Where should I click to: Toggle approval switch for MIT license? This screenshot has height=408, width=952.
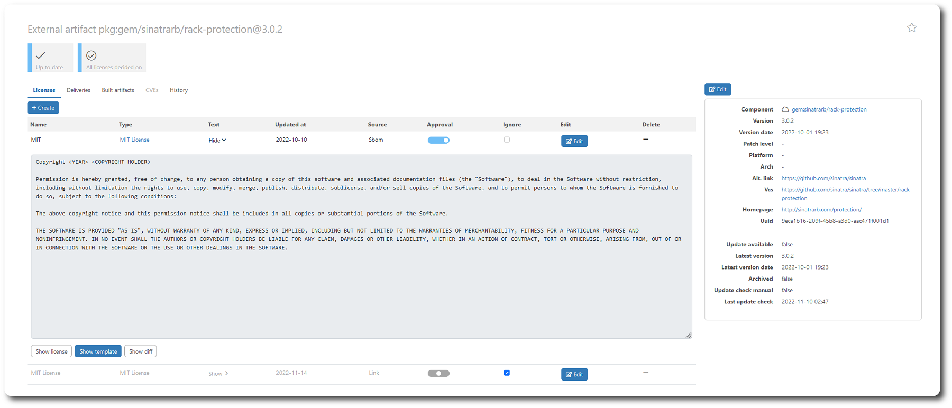pos(438,140)
